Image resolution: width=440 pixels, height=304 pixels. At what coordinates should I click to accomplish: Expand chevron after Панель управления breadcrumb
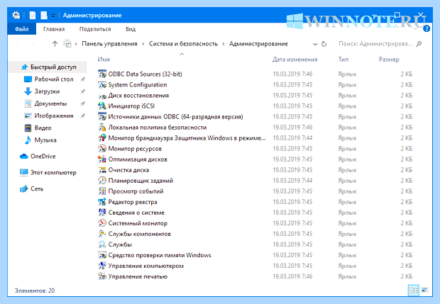point(143,44)
